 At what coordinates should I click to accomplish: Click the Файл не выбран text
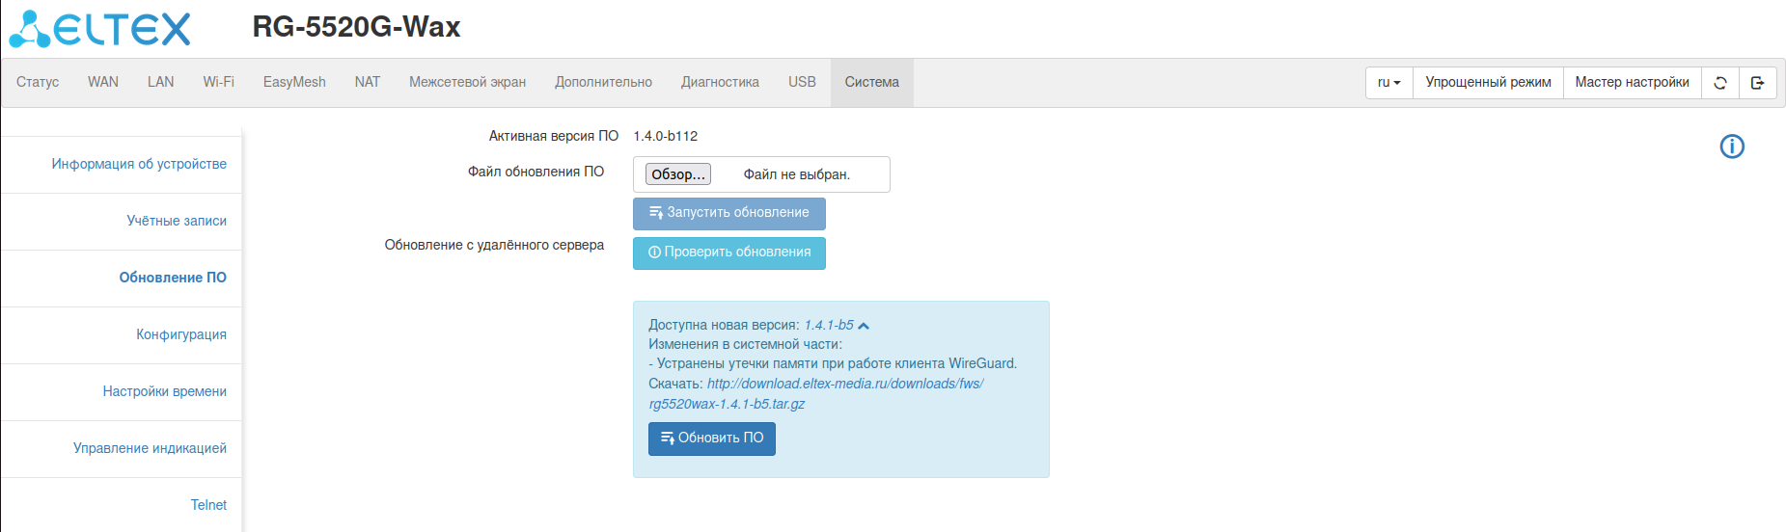tap(797, 174)
